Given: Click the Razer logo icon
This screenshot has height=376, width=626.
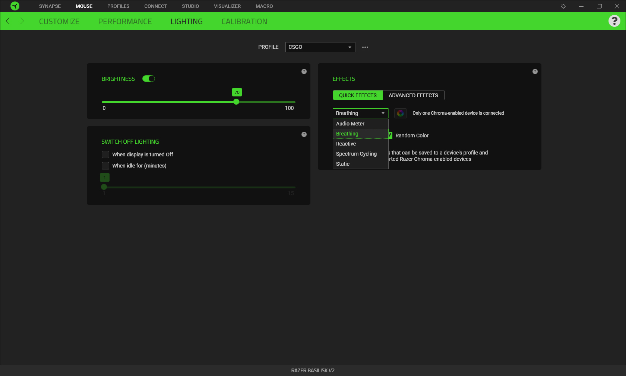Looking at the screenshot, I should (15, 6).
